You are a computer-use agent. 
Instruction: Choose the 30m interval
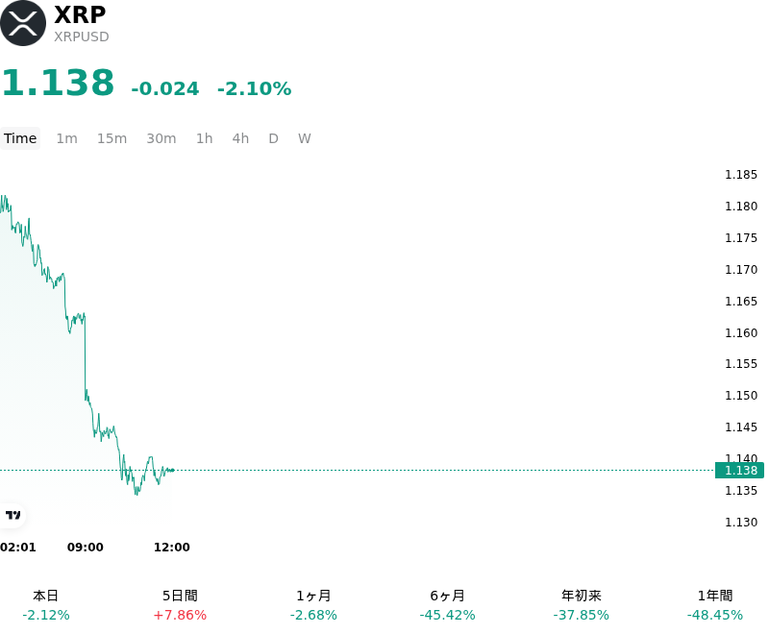pyautogui.click(x=161, y=138)
